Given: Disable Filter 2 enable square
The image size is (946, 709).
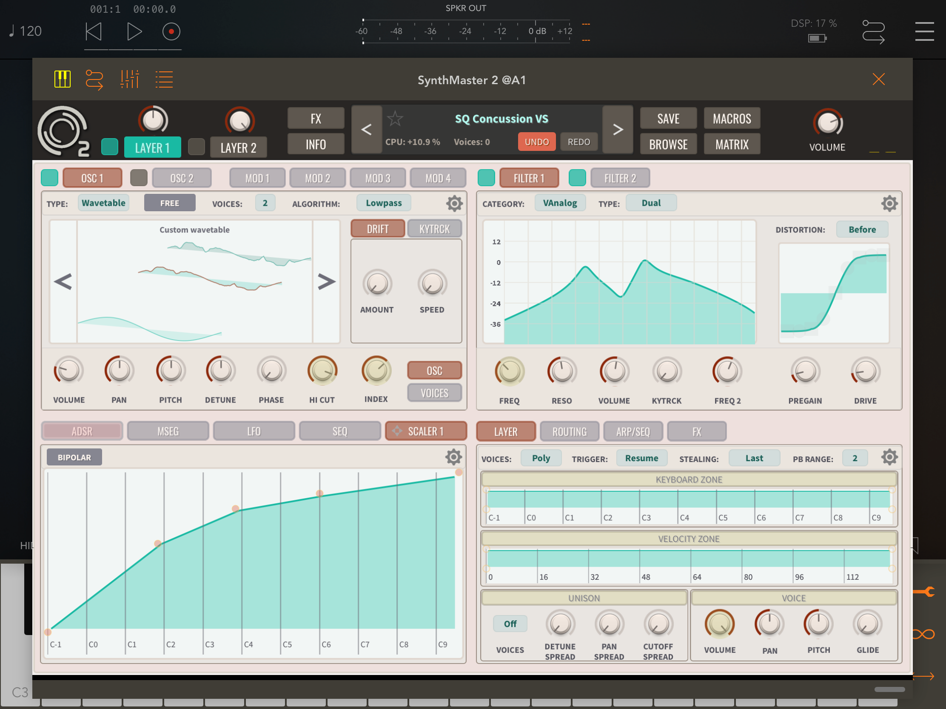Looking at the screenshot, I should pyautogui.click(x=577, y=178).
